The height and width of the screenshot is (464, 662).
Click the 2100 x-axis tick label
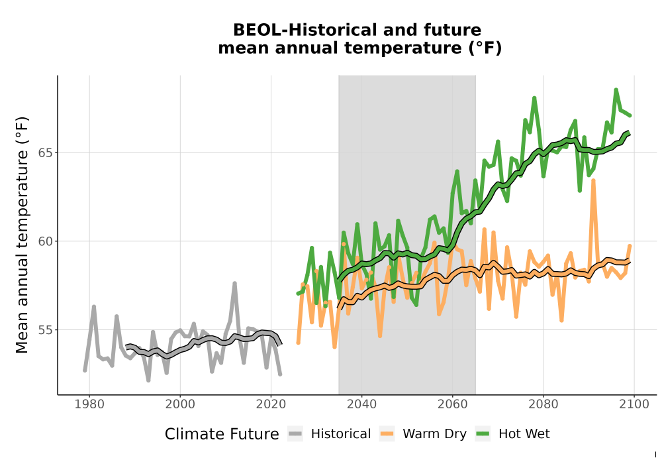click(x=634, y=404)
